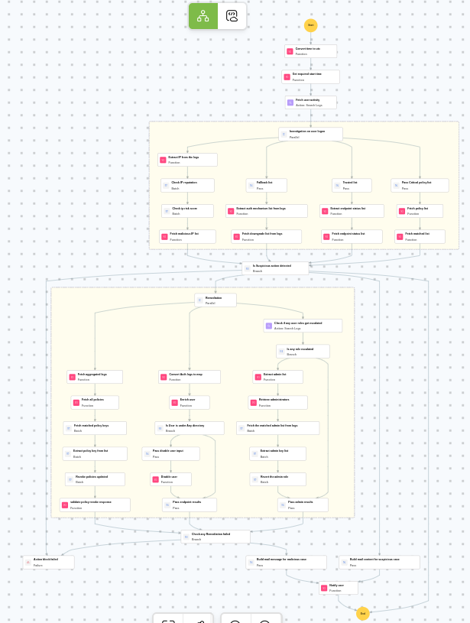Image resolution: width=470 pixels, height=623 pixels.
Task: Select the Is User is under Any directory node
Action: point(190,428)
